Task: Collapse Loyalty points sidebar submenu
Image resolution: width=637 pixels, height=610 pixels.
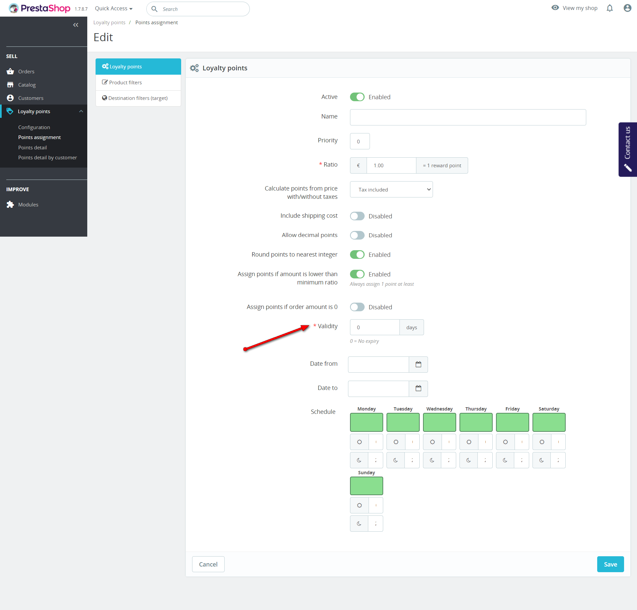Action: (81, 111)
